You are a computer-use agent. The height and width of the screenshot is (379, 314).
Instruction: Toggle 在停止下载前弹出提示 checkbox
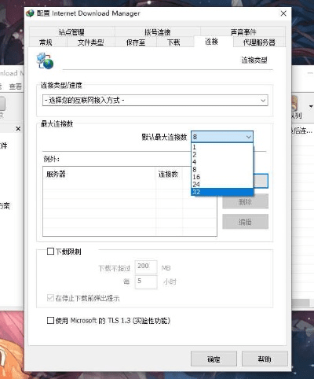tap(50, 298)
